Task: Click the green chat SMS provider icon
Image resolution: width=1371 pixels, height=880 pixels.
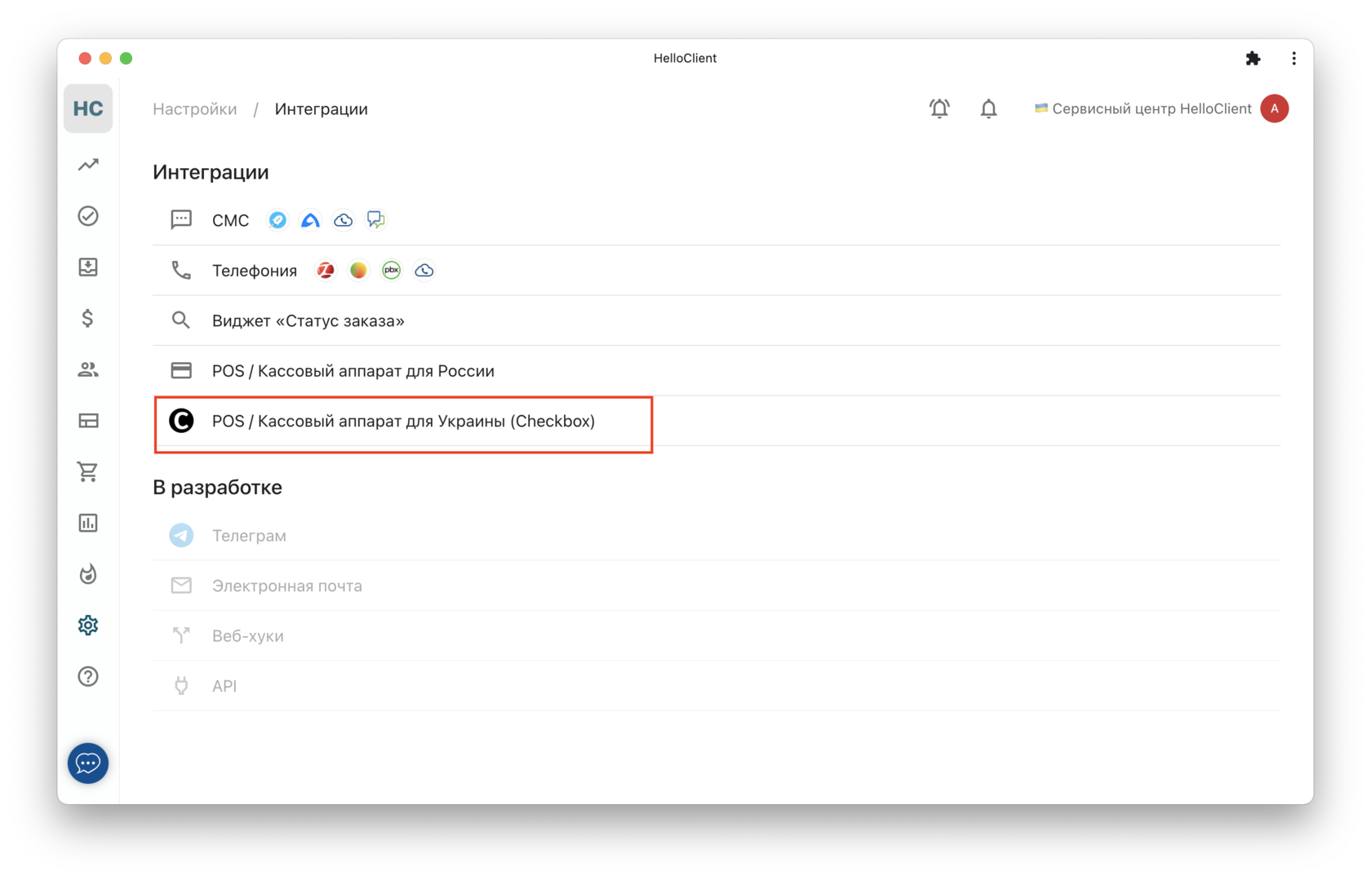Action: click(375, 220)
